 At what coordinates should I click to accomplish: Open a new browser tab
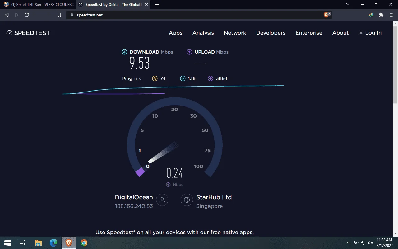coord(157,5)
